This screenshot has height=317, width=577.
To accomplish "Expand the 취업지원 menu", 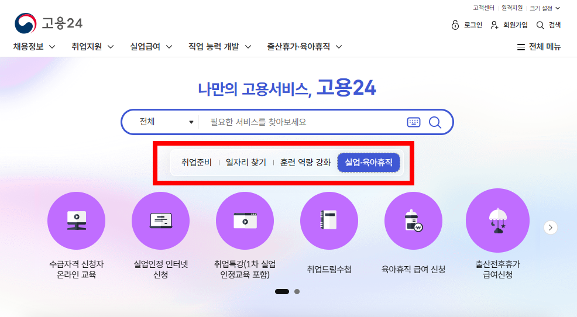I will (x=92, y=47).
